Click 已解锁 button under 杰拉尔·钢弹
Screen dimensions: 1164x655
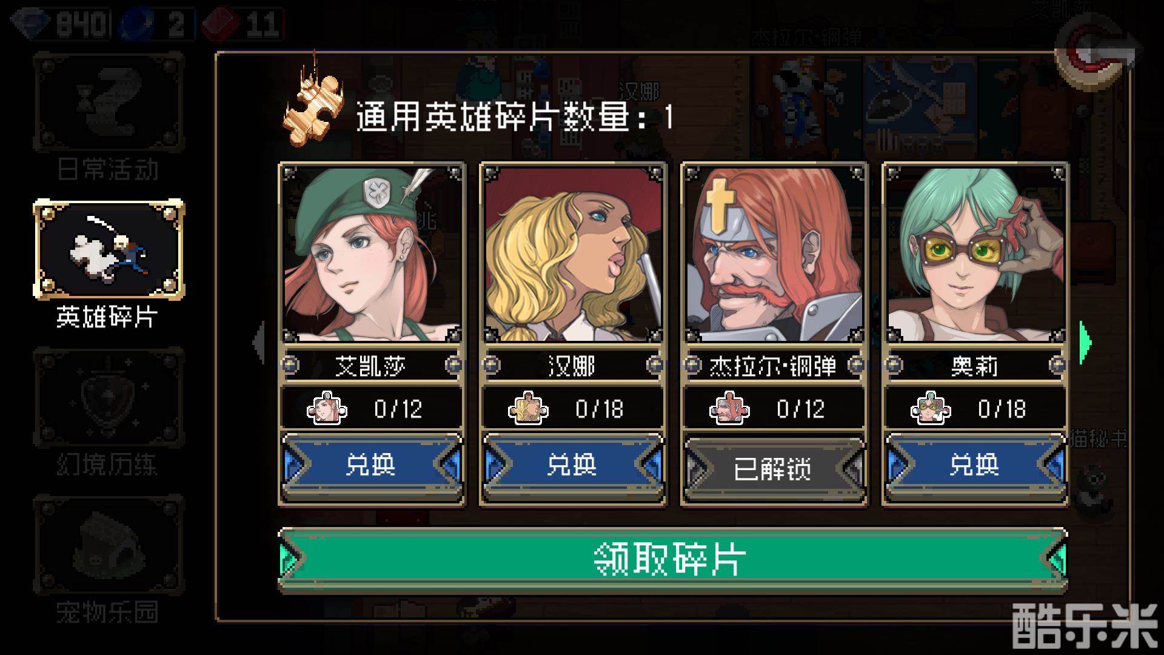coord(774,468)
